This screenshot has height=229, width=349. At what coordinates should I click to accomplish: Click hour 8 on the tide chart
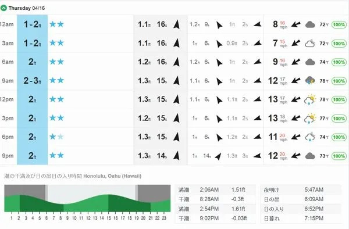60,218
